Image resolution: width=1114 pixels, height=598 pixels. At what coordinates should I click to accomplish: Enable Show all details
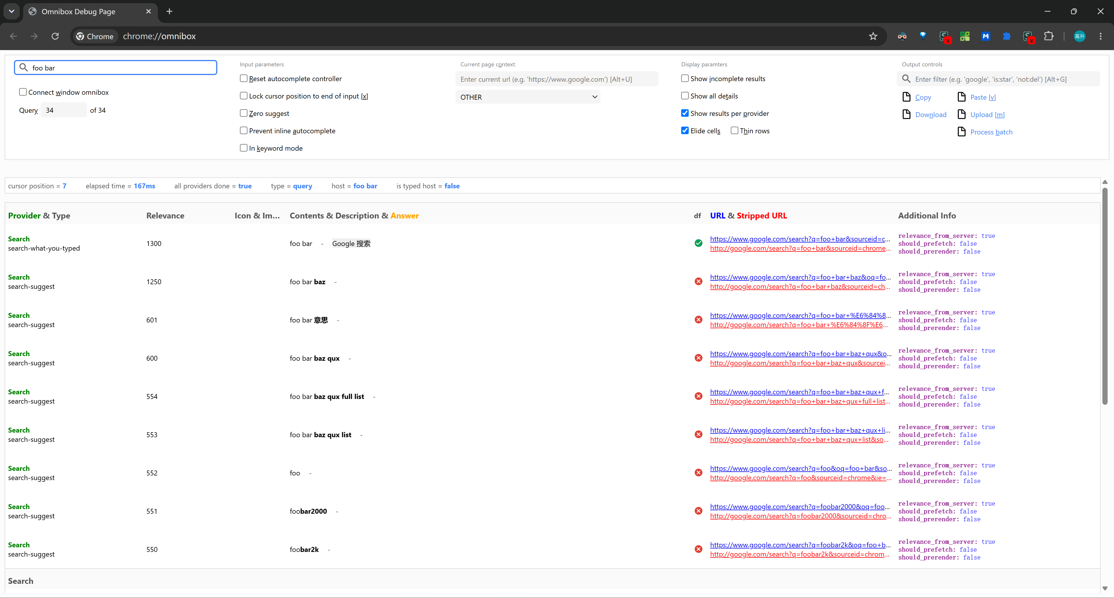click(x=685, y=95)
